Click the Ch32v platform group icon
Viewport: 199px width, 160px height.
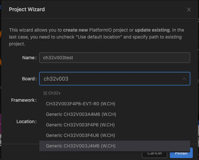45,93
